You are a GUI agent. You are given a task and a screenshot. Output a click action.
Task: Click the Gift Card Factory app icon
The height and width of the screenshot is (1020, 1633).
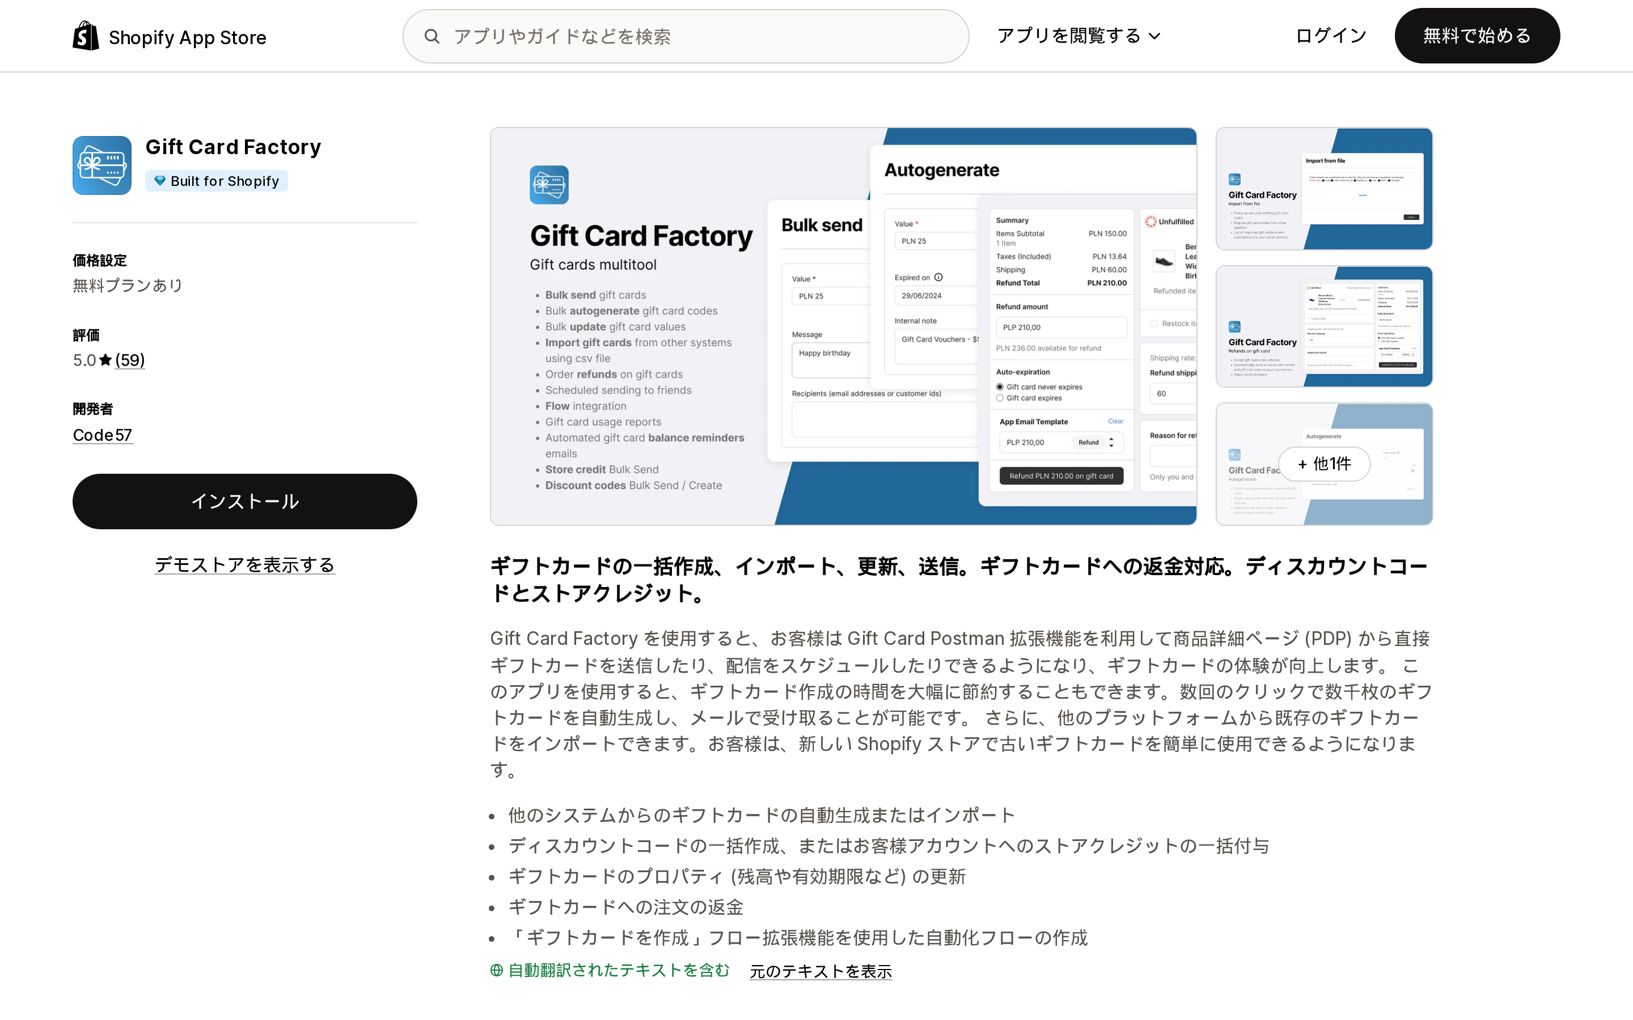102,165
